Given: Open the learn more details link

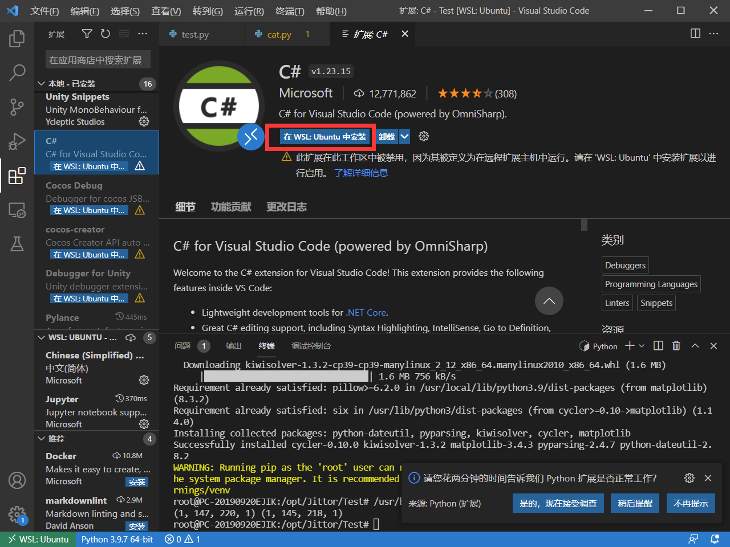Looking at the screenshot, I should click(x=361, y=173).
